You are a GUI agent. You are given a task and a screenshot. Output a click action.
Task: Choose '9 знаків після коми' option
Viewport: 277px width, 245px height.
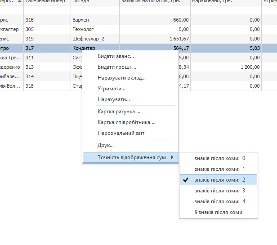pos(218,212)
